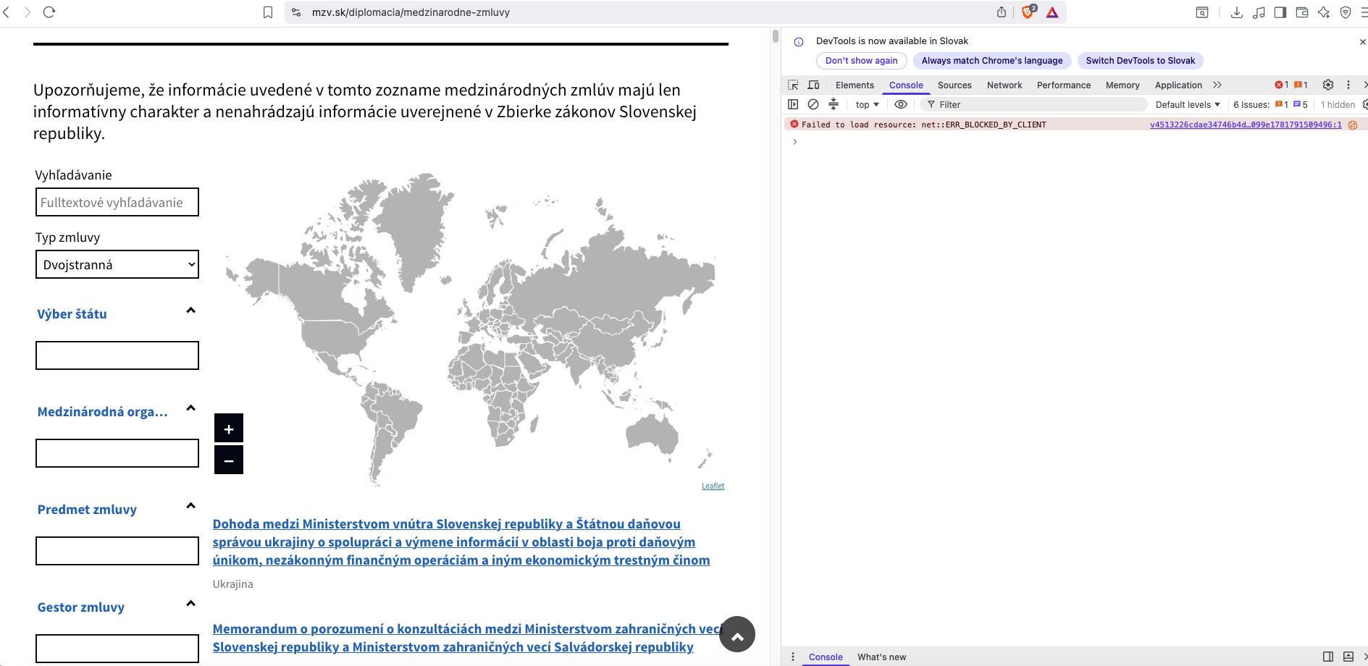Open DevTools settings gear
Screen dimensions: 1368x666
click(1328, 85)
